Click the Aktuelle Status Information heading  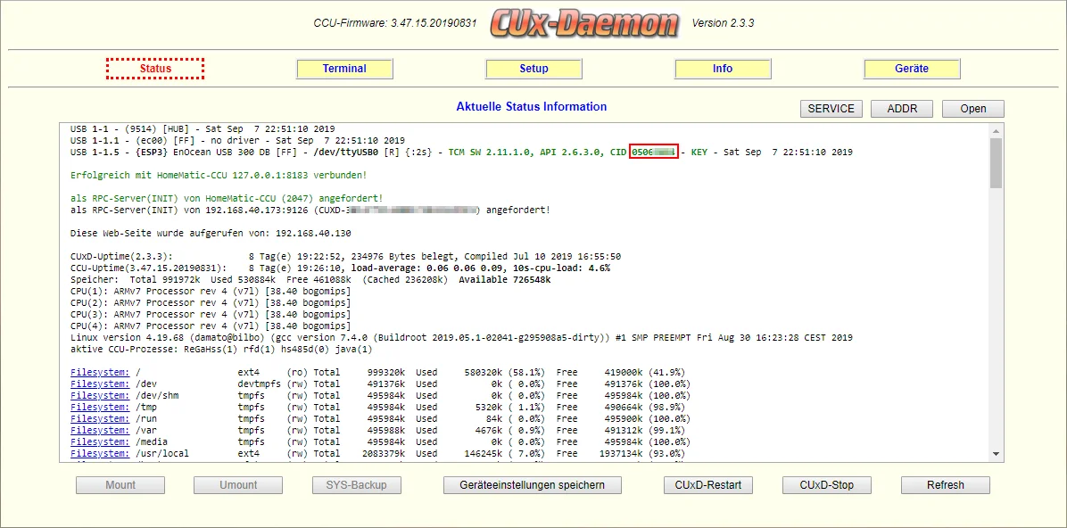coord(532,107)
